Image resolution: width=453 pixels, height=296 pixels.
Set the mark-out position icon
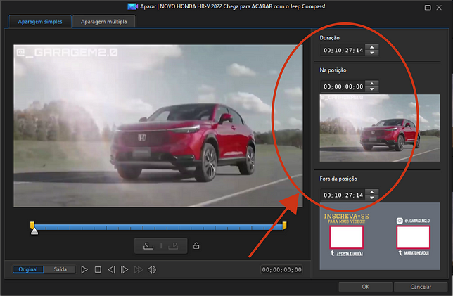[173, 246]
